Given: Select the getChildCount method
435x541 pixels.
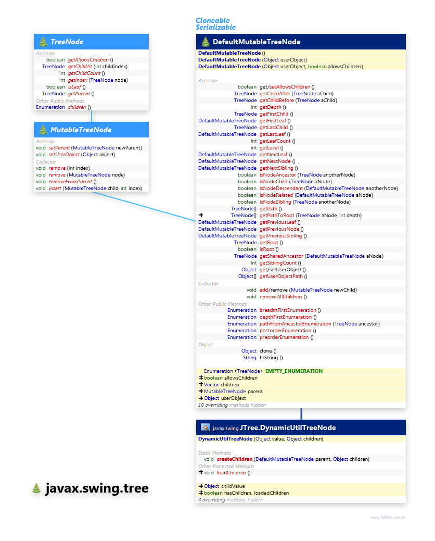Looking at the screenshot, I should tap(84, 73).
